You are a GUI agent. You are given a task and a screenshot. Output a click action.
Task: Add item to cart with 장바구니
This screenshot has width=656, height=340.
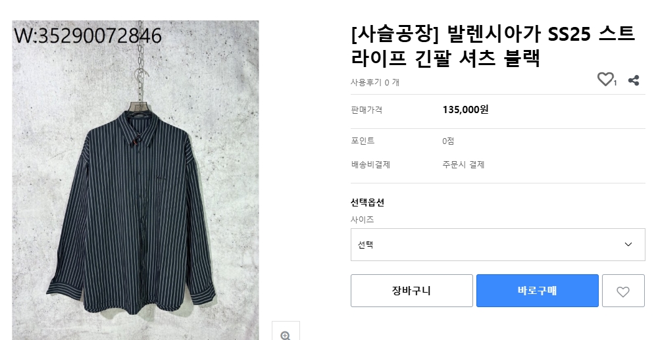click(x=411, y=291)
